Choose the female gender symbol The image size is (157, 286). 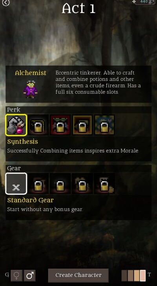coord(16,275)
